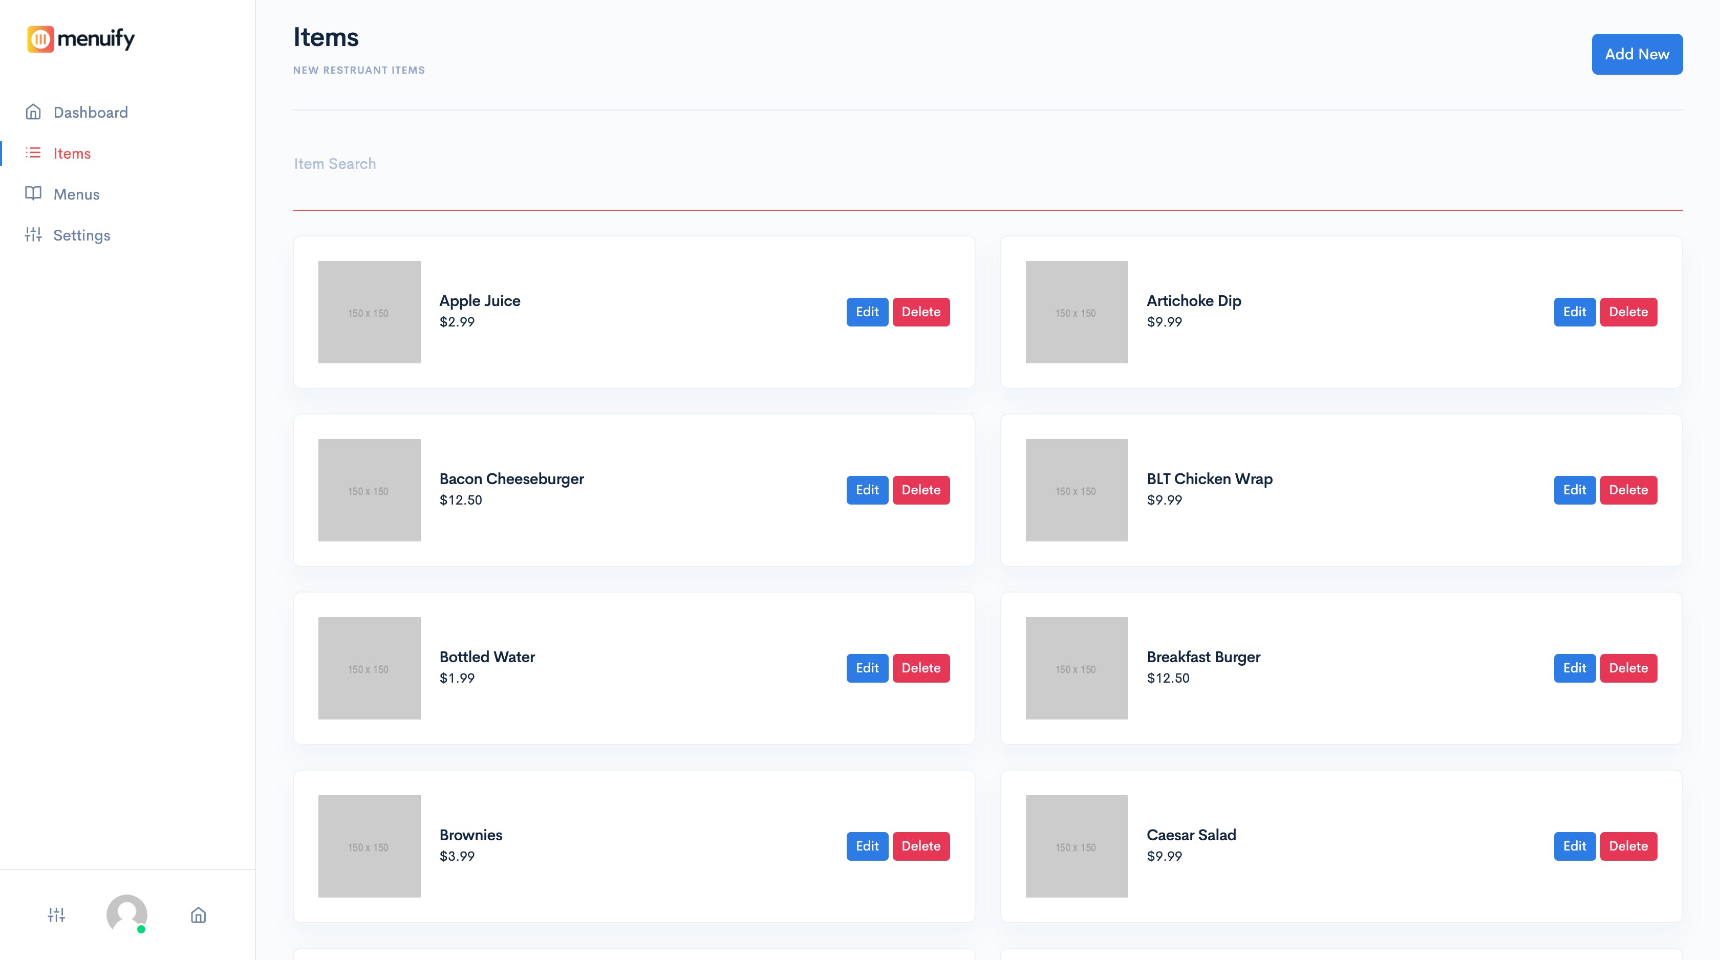1720x960 pixels.
Task: Click the Menus book icon in sidebar
Action: [x=33, y=193]
